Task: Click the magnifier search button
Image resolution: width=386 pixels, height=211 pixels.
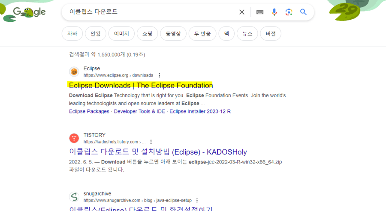Action: pyautogui.click(x=303, y=12)
